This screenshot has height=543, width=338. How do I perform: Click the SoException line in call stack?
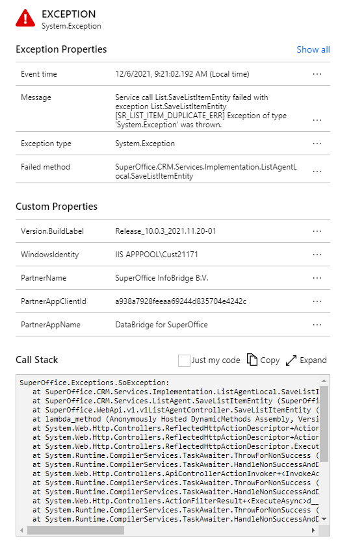click(94, 383)
